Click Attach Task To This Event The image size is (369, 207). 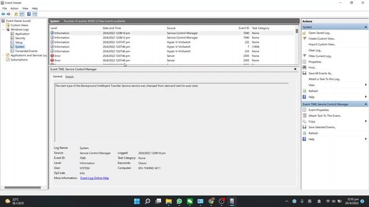[x=325, y=116]
